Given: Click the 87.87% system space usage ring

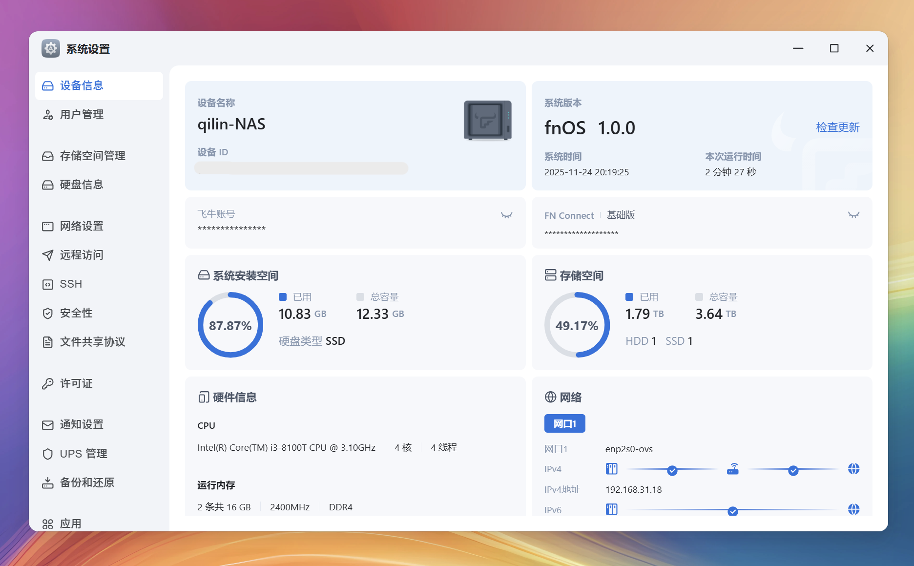Looking at the screenshot, I should (x=230, y=325).
